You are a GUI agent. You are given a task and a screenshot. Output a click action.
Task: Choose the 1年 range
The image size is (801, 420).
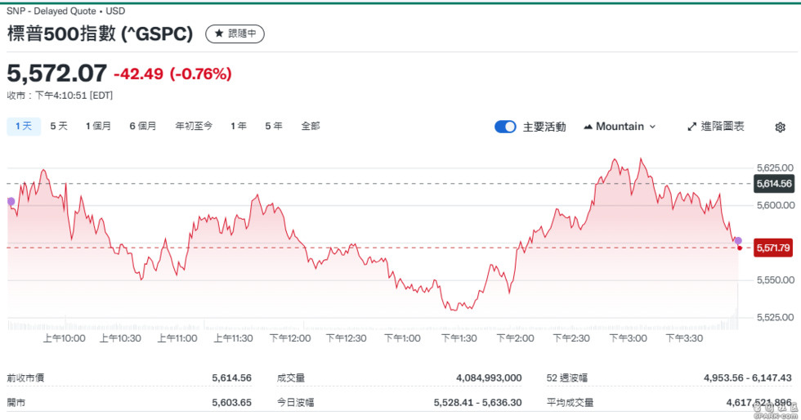(x=238, y=126)
